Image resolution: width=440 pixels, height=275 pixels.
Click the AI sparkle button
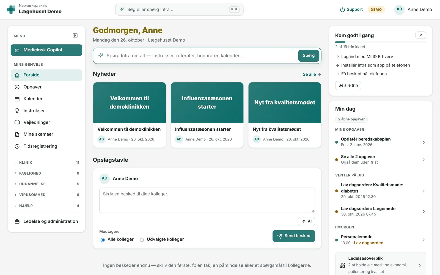point(306,221)
